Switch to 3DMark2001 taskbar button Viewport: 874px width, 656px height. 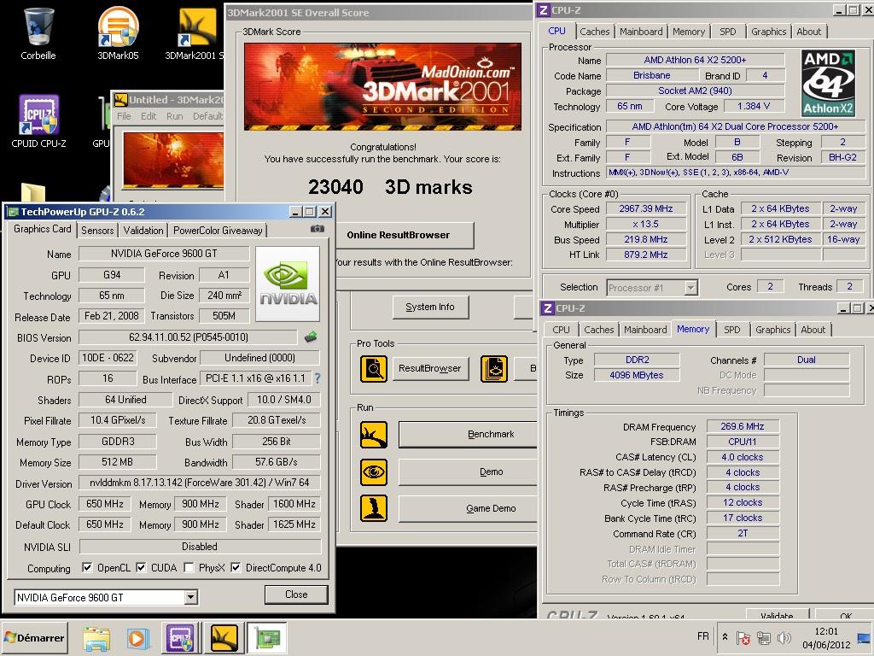tap(224, 638)
